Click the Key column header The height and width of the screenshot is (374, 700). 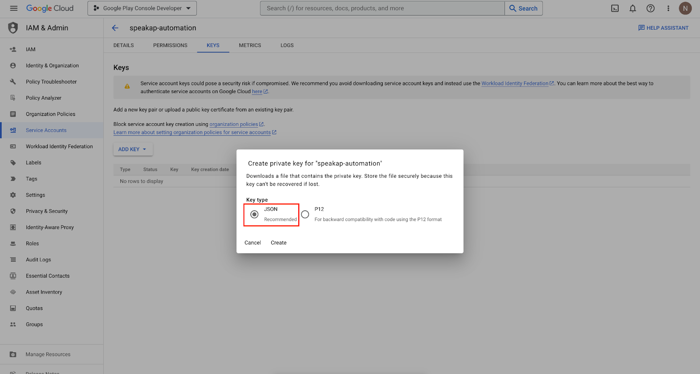(x=174, y=170)
